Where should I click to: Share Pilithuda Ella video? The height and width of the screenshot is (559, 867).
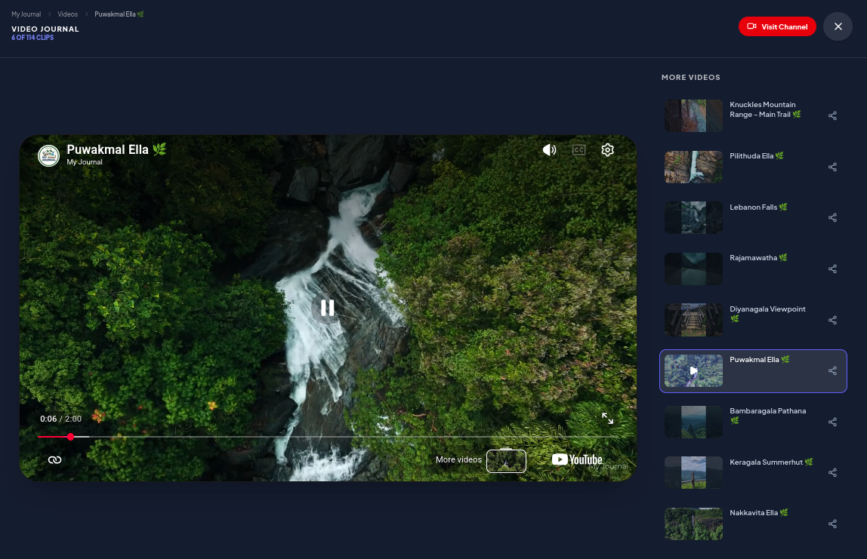(x=832, y=167)
